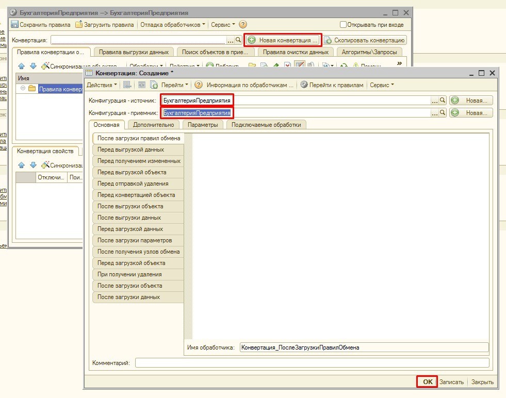This screenshot has height=398, width=506.
Task: Open Правила очистки данных tab
Action: pos(296,52)
